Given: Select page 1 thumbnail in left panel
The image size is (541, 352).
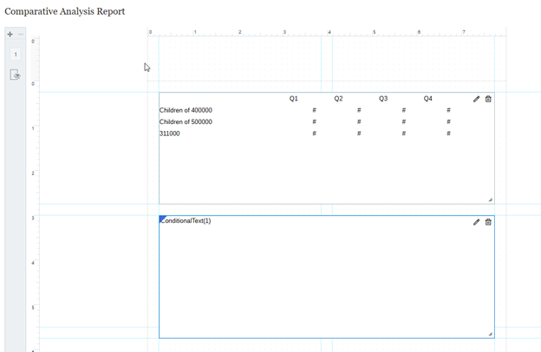Looking at the screenshot, I should pyautogui.click(x=16, y=55).
